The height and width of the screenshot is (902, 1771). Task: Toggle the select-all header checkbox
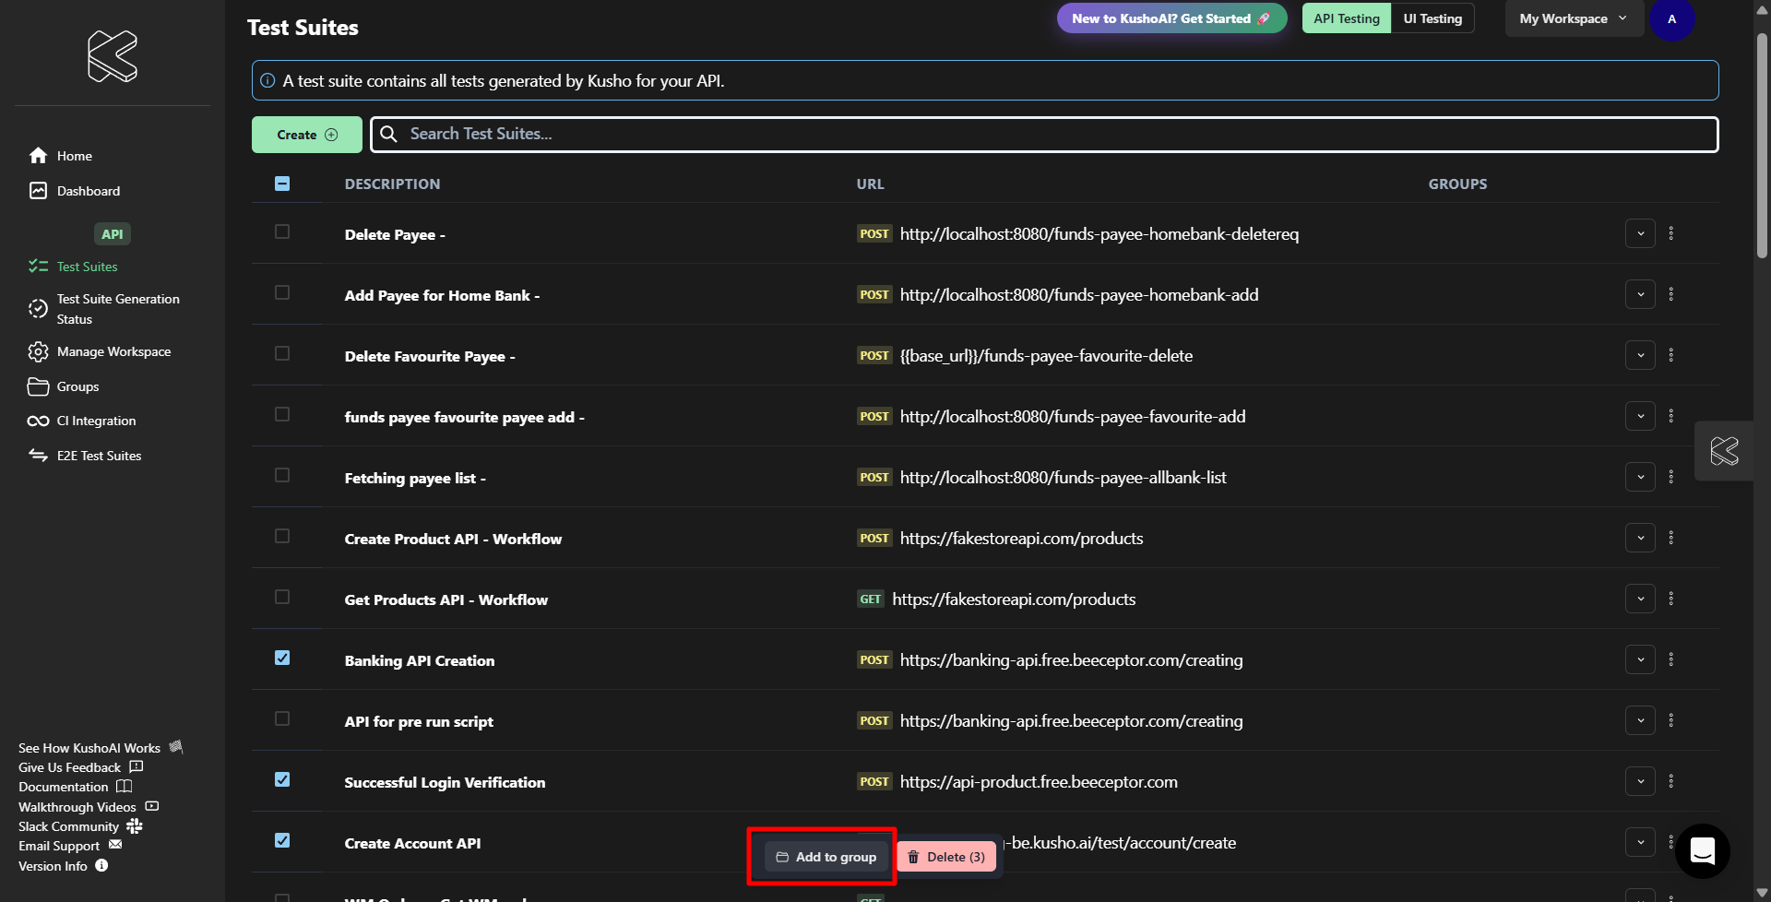[x=282, y=184]
